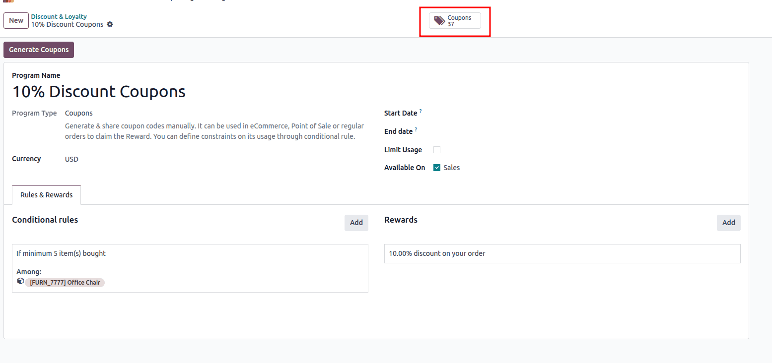Click the tag icon on the Coupons button
Screen dimensions: 772x363
point(440,20)
